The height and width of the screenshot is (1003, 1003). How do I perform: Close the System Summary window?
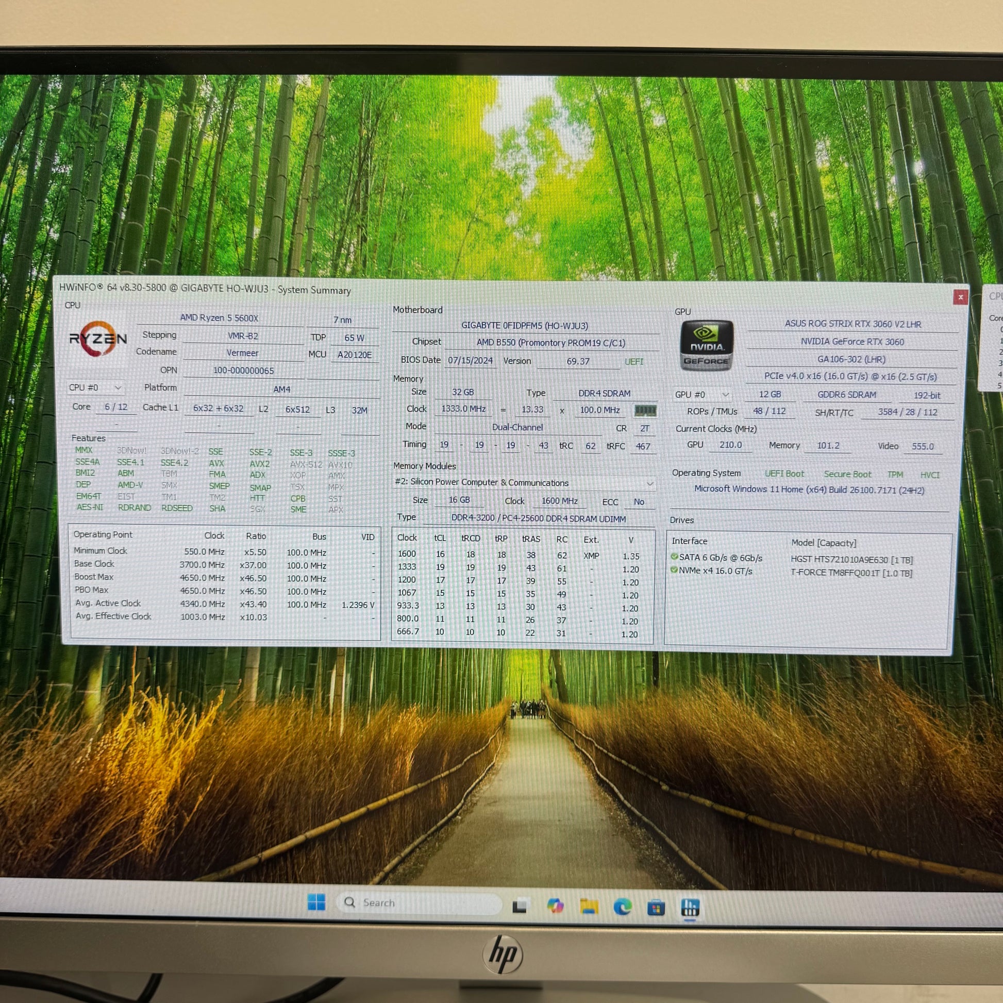pyautogui.click(x=960, y=297)
